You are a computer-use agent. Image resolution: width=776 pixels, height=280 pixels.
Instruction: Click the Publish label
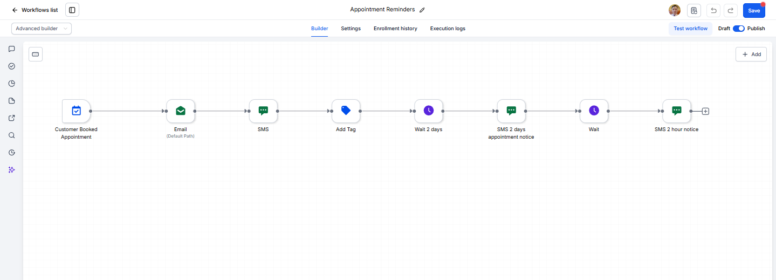point(756,29)
